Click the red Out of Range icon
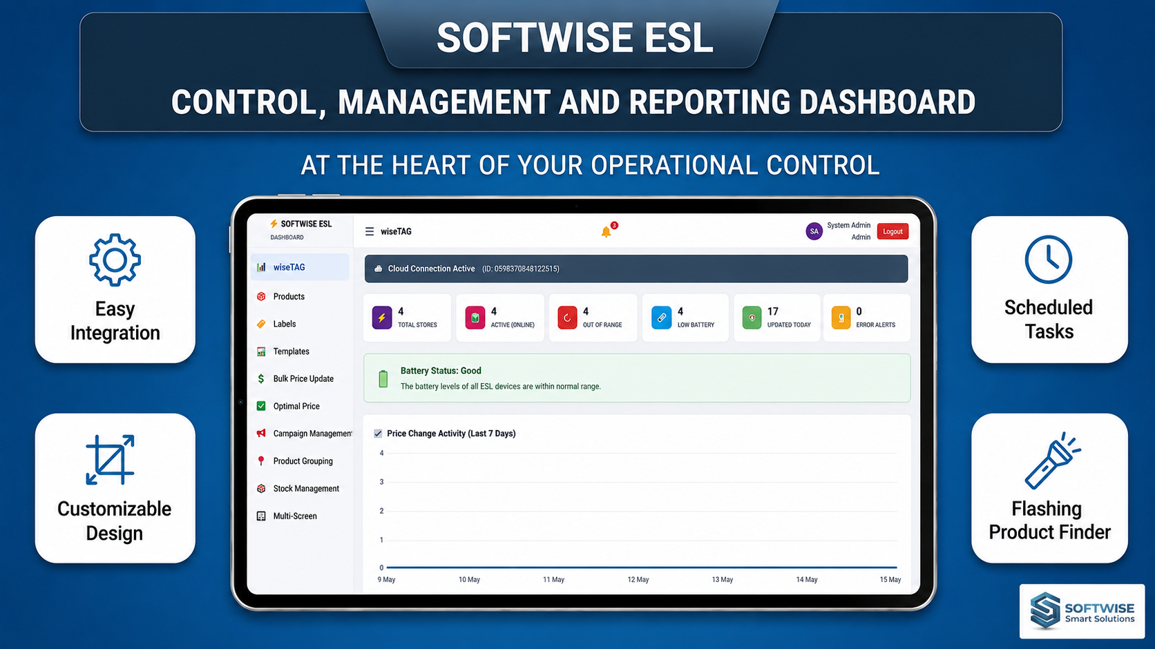The width and height of the screenshot is (1155, 649). 567,318
